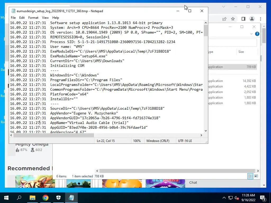Image resolution: width=271 pixels, height=203 pixels.
Task: Click Notepad's horizontal scrollbar right arrow
Action: (201, 135)
